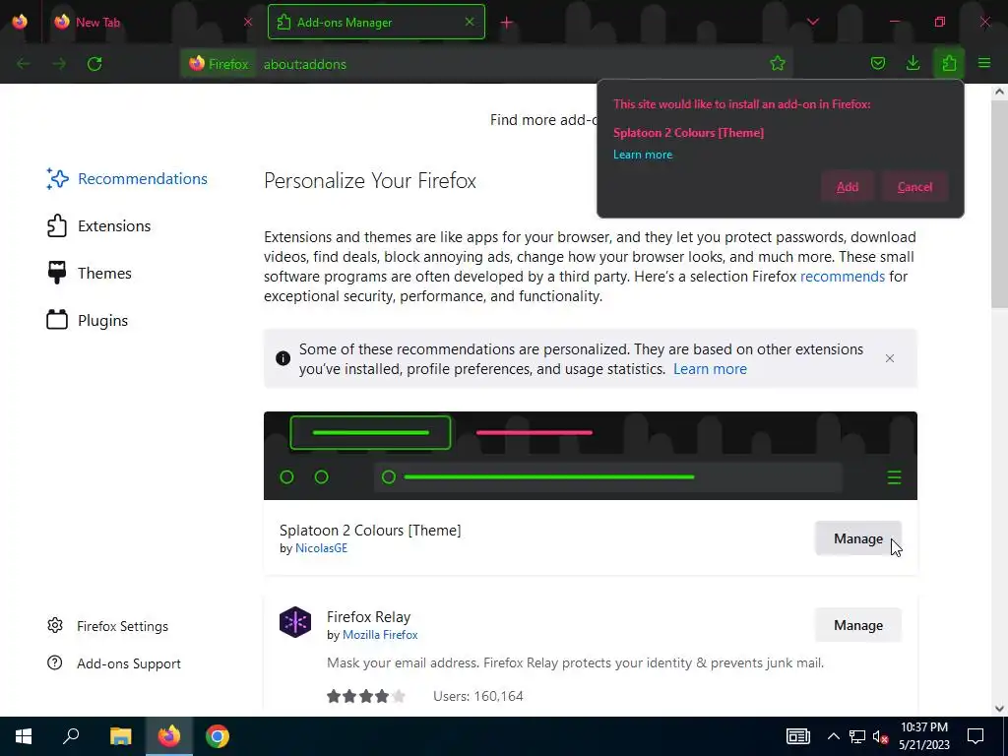Screen dimensions: 1008x756
Task: Open a new tab with plus button
Action: tap(507, 23)
